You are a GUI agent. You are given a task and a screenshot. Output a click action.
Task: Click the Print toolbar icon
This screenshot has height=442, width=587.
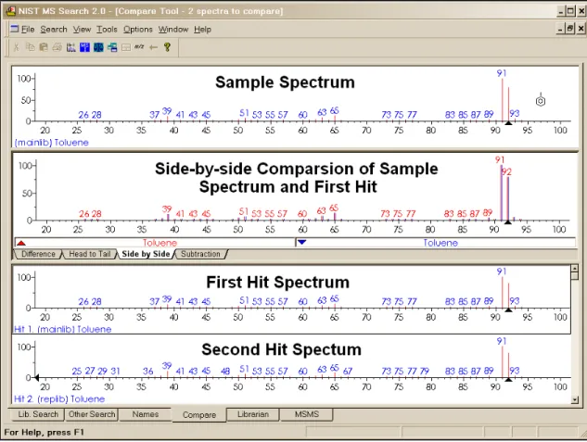(57, 47)
